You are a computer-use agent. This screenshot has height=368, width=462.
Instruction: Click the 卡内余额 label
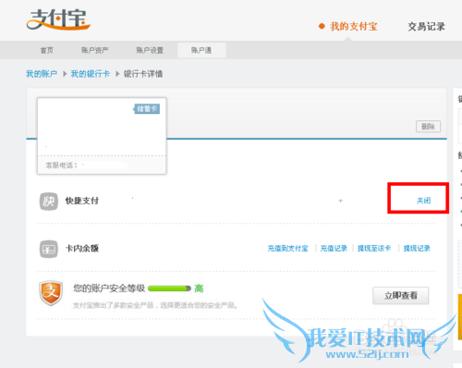[x=82, y=249]
